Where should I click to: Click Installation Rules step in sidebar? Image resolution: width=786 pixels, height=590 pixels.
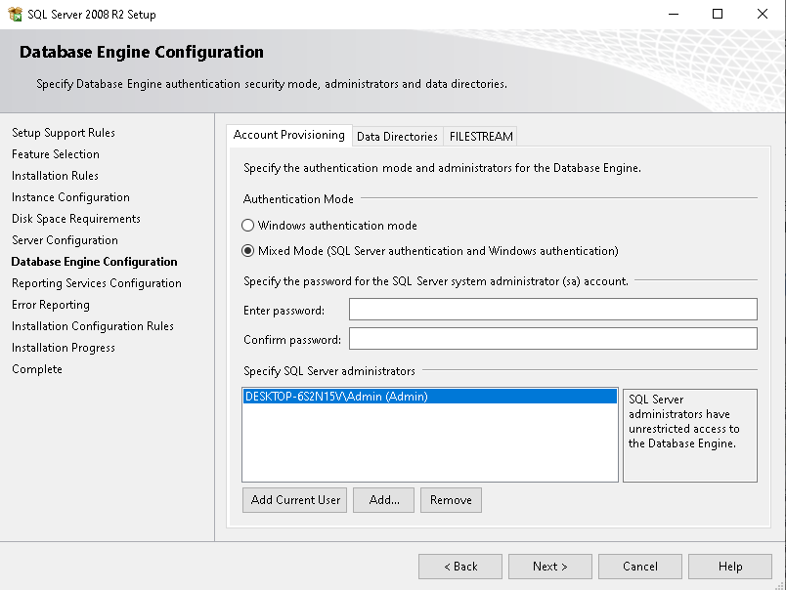click(x=55, y=176)
